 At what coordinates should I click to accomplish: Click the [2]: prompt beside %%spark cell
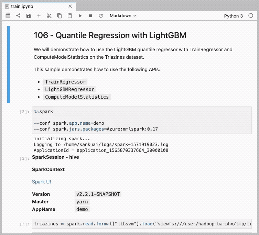pyautogui.click(x=25, y=112)
